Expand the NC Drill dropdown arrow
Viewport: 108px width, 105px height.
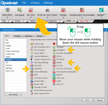tap(31, 17)
